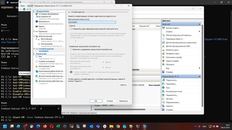Collapse the Fedora-Server-37-1.7 actions section
The image size is (232, 130).
199,77
